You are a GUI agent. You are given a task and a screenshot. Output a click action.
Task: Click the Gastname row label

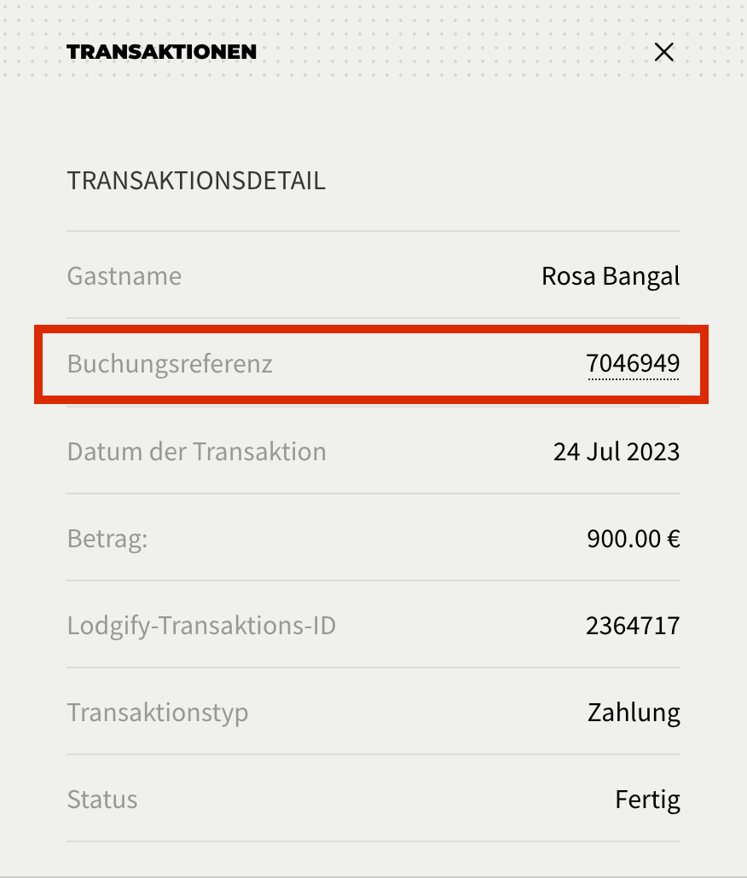click(x=124, y=275)
